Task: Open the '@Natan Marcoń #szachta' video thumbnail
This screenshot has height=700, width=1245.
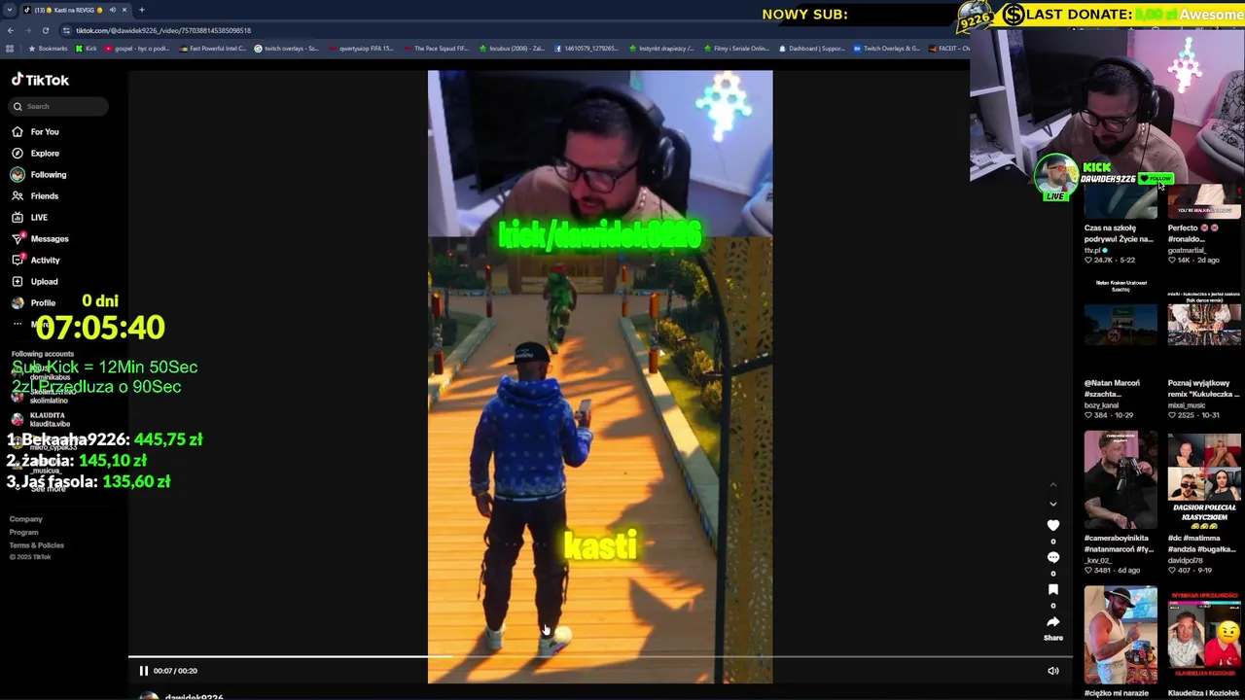Action: point(1120,326)
